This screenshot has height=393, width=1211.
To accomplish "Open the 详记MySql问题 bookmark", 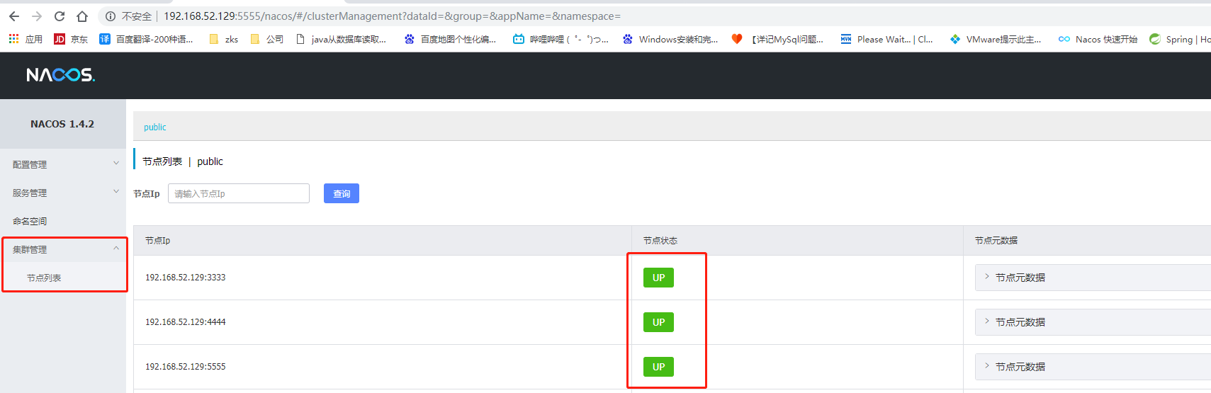I will (777, 39).
